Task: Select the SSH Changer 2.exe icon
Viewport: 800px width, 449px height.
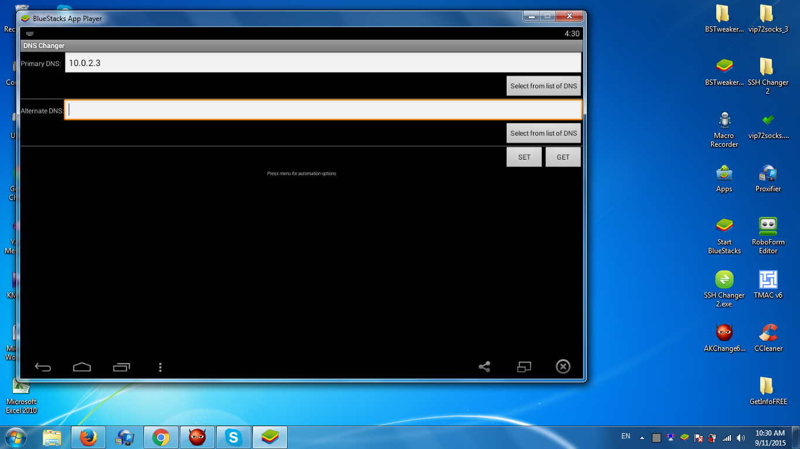Action: click(724, 289)
